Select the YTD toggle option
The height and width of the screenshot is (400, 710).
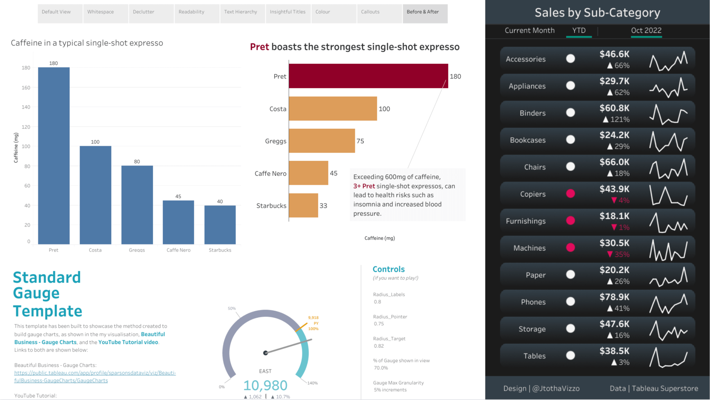(579, 31)
